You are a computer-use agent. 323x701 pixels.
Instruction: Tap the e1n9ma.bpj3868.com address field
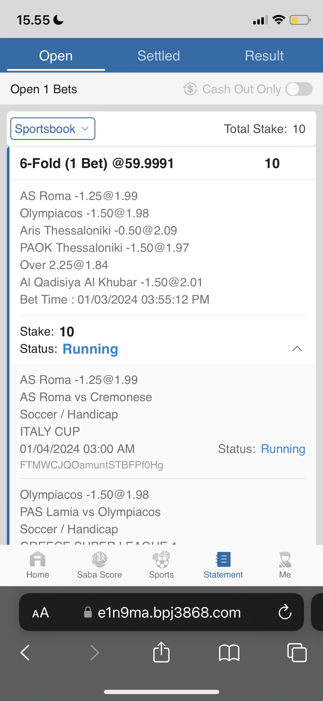coord(169,612)
